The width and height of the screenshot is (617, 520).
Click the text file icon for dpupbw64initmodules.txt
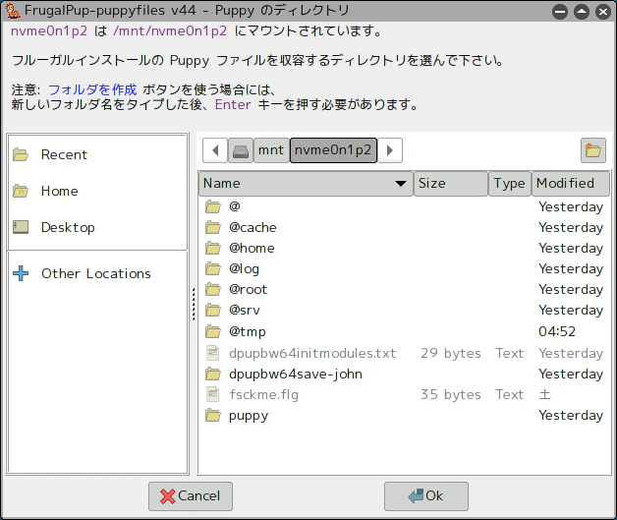pos(213,353)
